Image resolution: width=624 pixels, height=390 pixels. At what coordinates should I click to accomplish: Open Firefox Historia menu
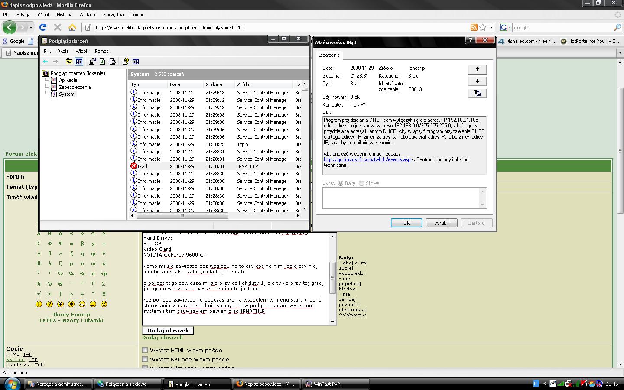(x=65, y=15)
